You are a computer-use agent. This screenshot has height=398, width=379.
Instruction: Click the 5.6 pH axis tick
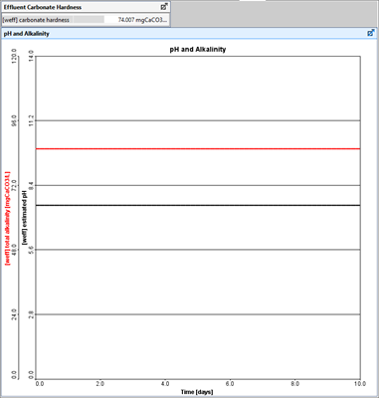pyautogui.click(x=31, y=250)
